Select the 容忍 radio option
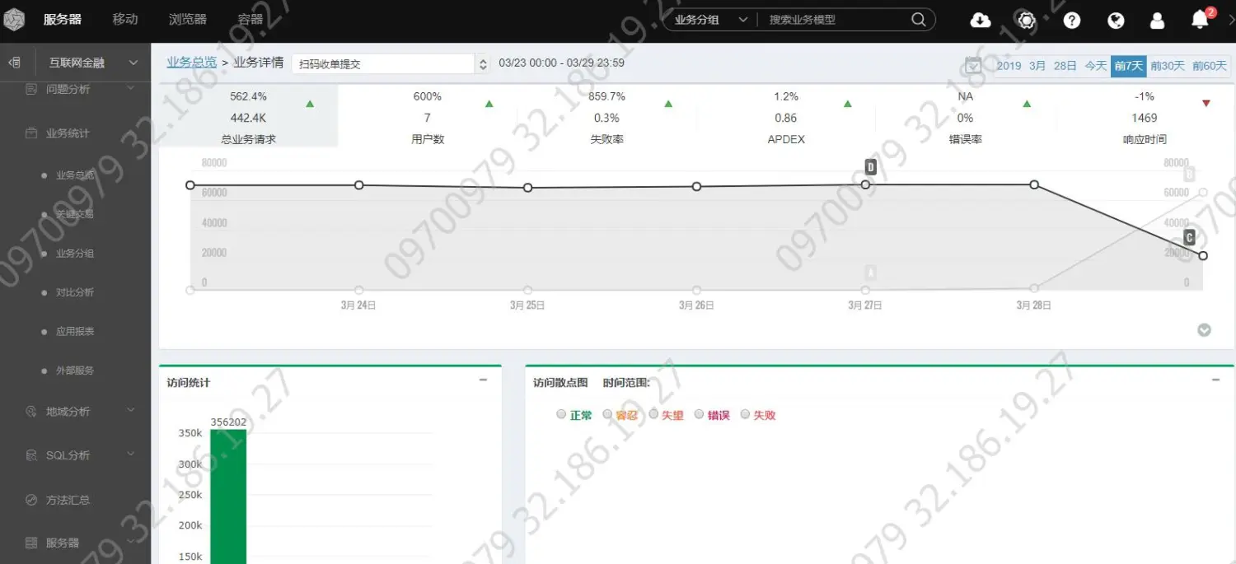Viewport: 1236px width, 564px height. (607, 414)
